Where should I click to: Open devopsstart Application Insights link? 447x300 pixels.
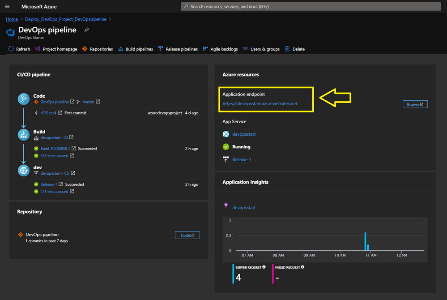[244, 208]
